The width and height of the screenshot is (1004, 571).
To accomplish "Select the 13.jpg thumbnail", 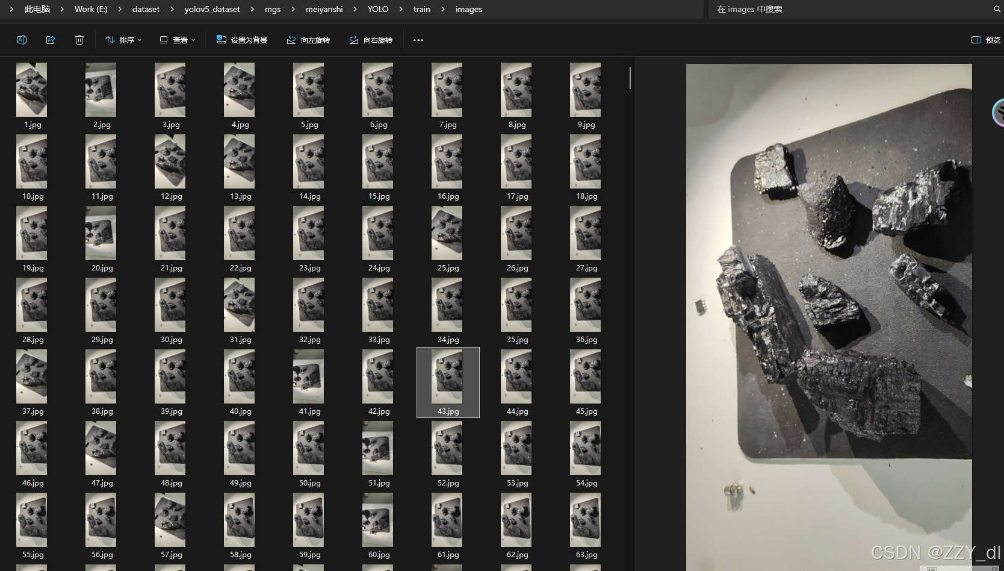I will coord(239,161).
